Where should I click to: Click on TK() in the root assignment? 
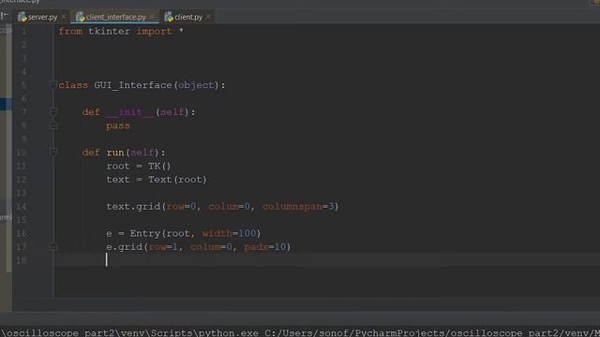click(159, 167)
